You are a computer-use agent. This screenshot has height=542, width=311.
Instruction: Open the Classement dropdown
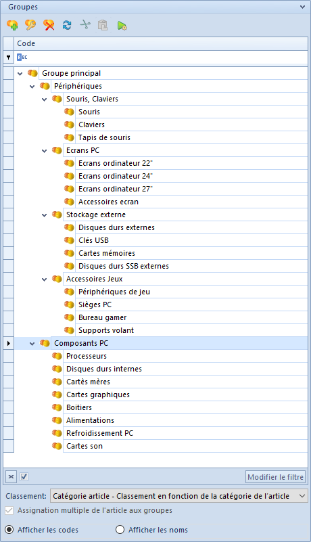179,496
